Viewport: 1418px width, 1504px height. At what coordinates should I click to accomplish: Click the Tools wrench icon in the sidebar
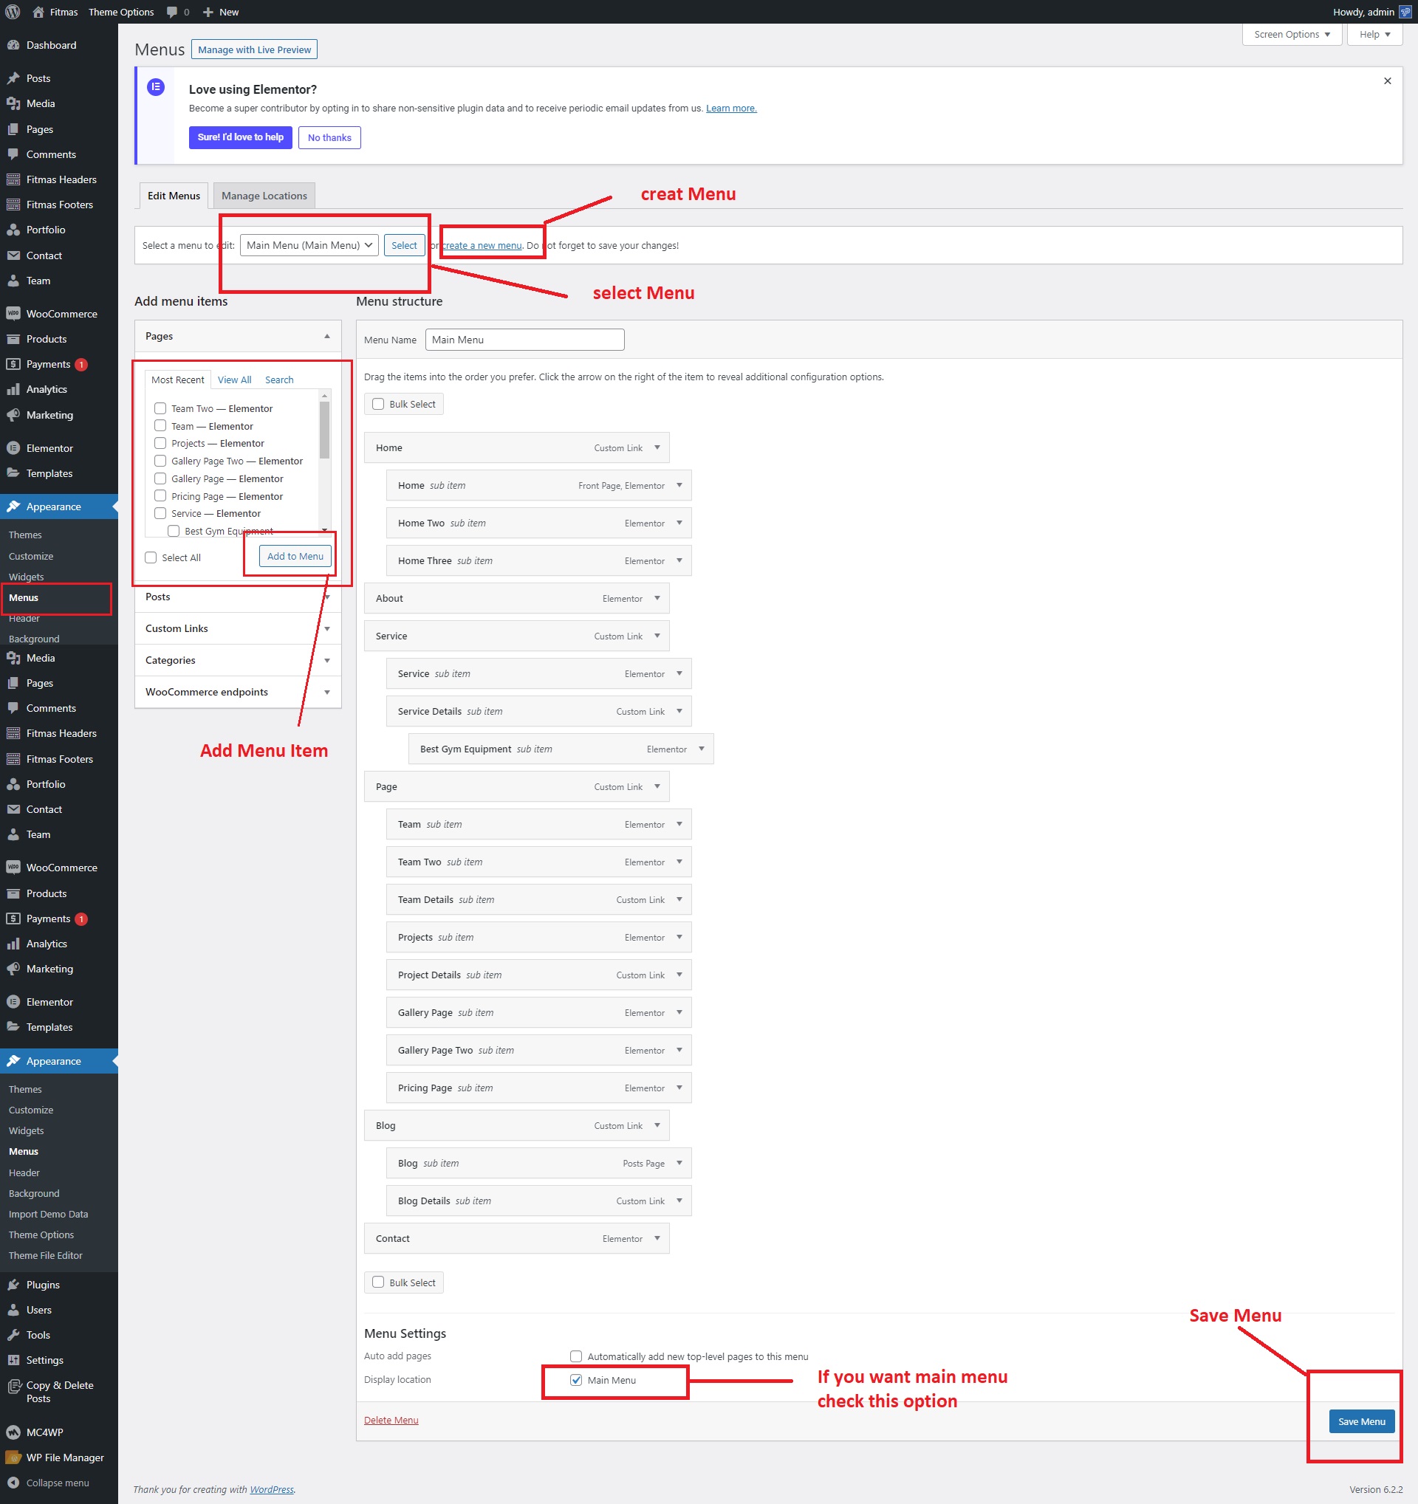click(13, 1334)
